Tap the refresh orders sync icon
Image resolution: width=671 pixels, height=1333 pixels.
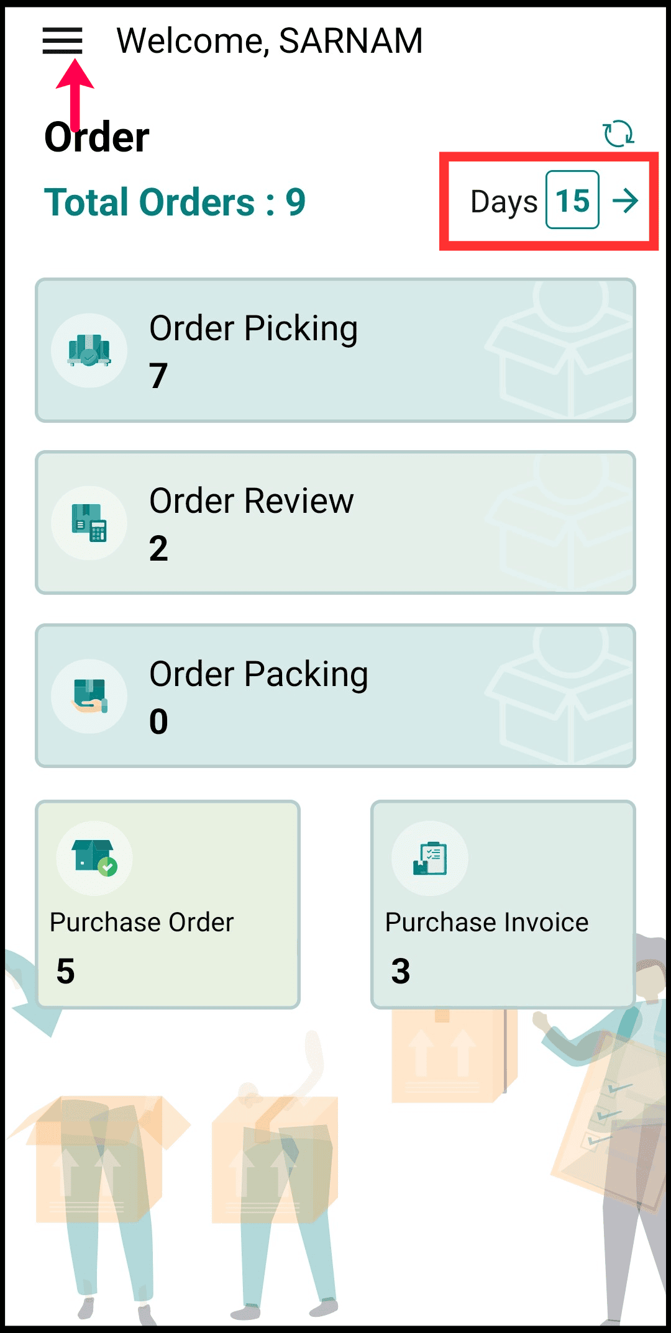coord(618,133)
